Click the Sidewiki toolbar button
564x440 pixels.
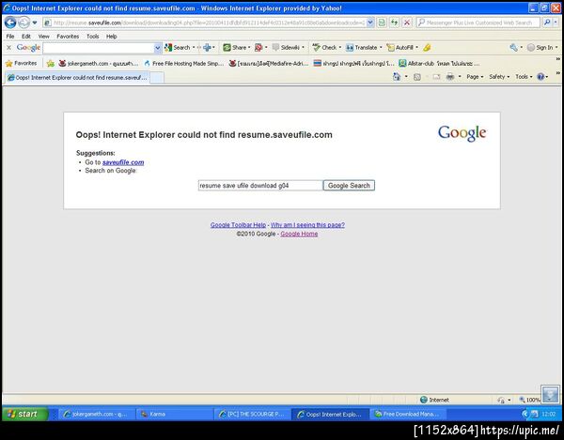coord(287,47)
